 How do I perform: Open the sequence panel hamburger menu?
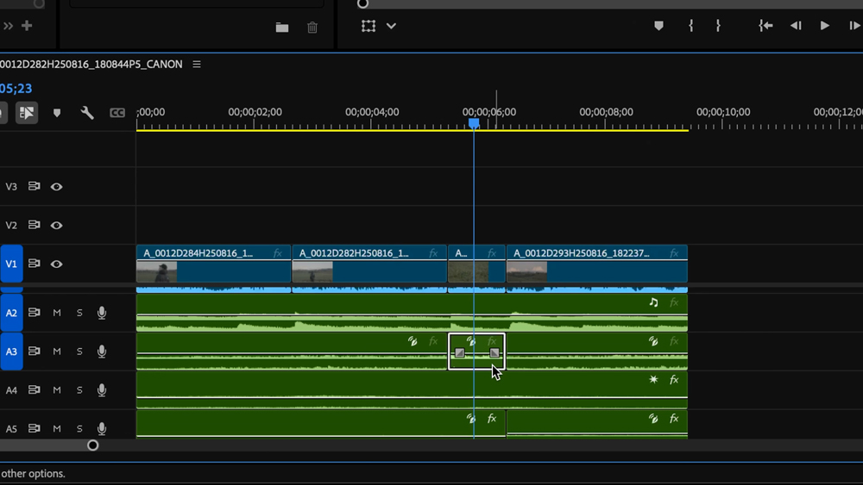(x=197, y=65)
